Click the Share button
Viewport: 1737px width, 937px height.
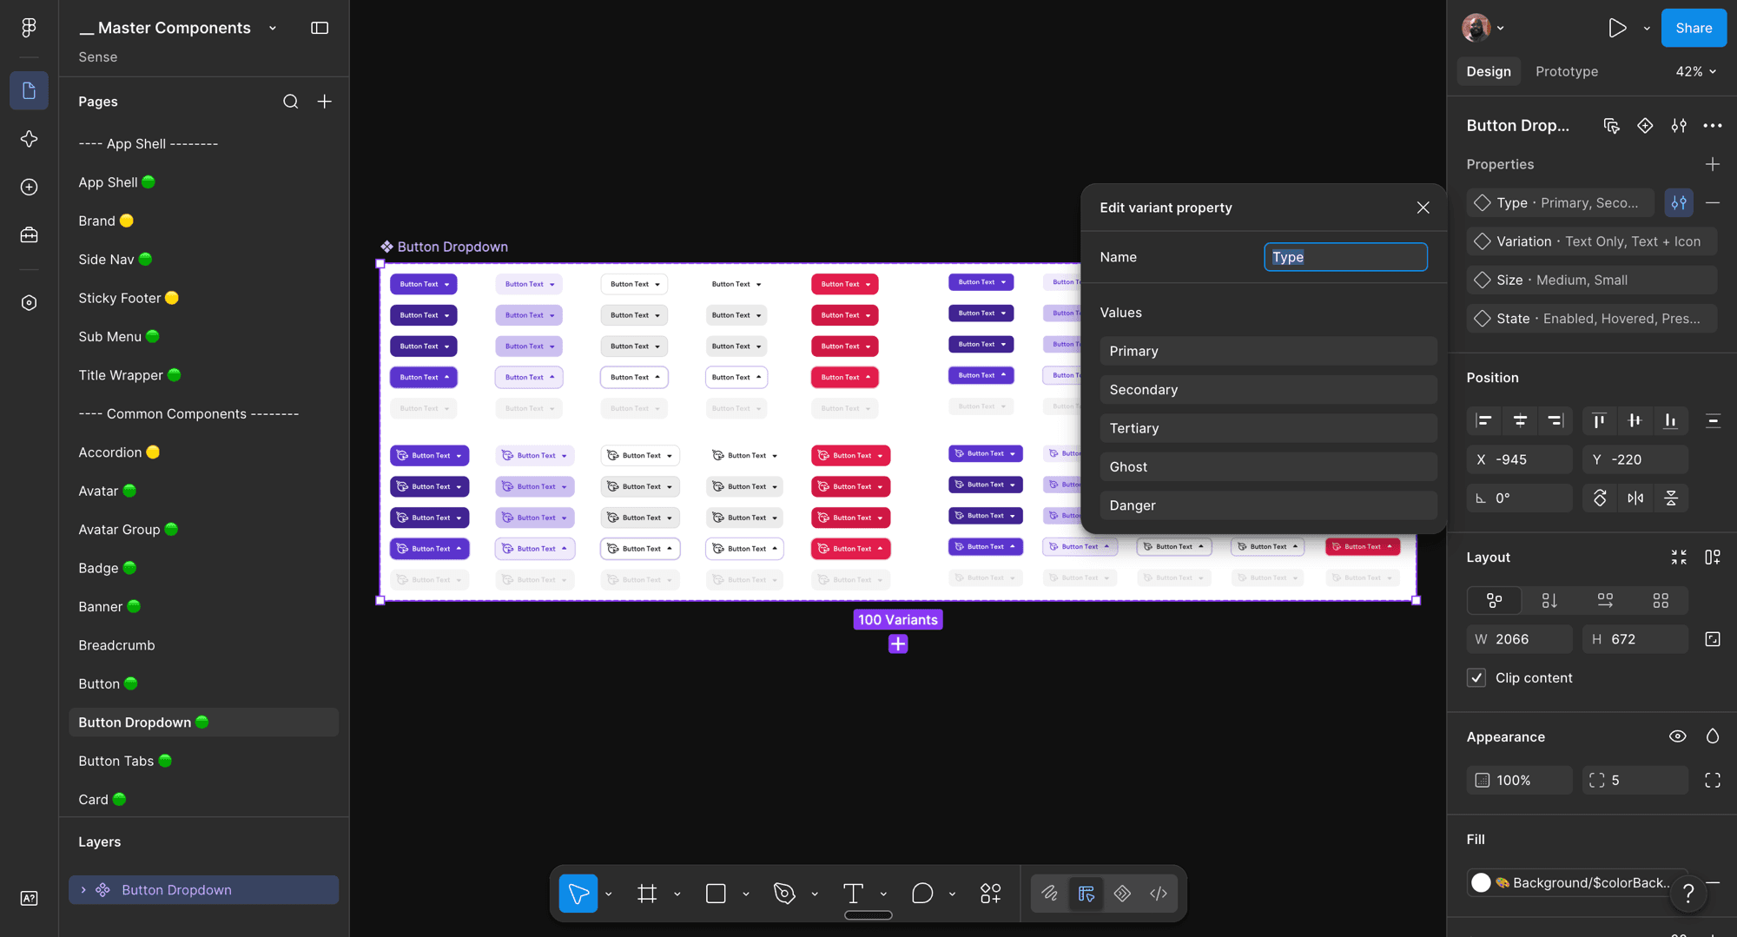point(1694,28)
